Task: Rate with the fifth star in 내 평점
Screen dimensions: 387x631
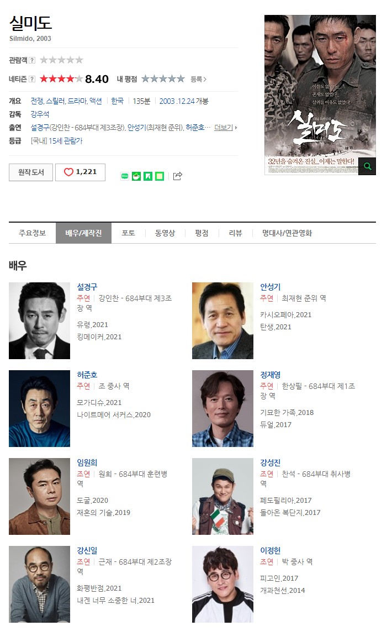Action: (181, 79)
